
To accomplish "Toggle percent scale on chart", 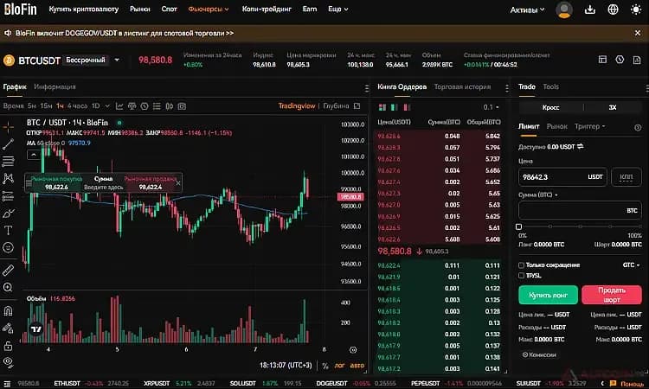I will 325,366.
